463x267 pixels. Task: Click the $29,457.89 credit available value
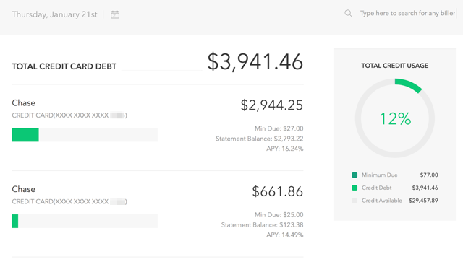[423, 201]
